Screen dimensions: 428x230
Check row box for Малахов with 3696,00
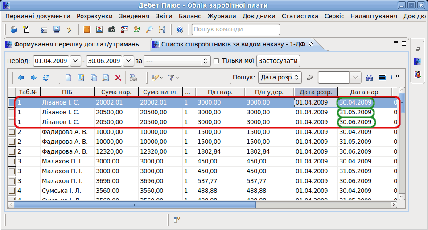[x=12, y=181]
